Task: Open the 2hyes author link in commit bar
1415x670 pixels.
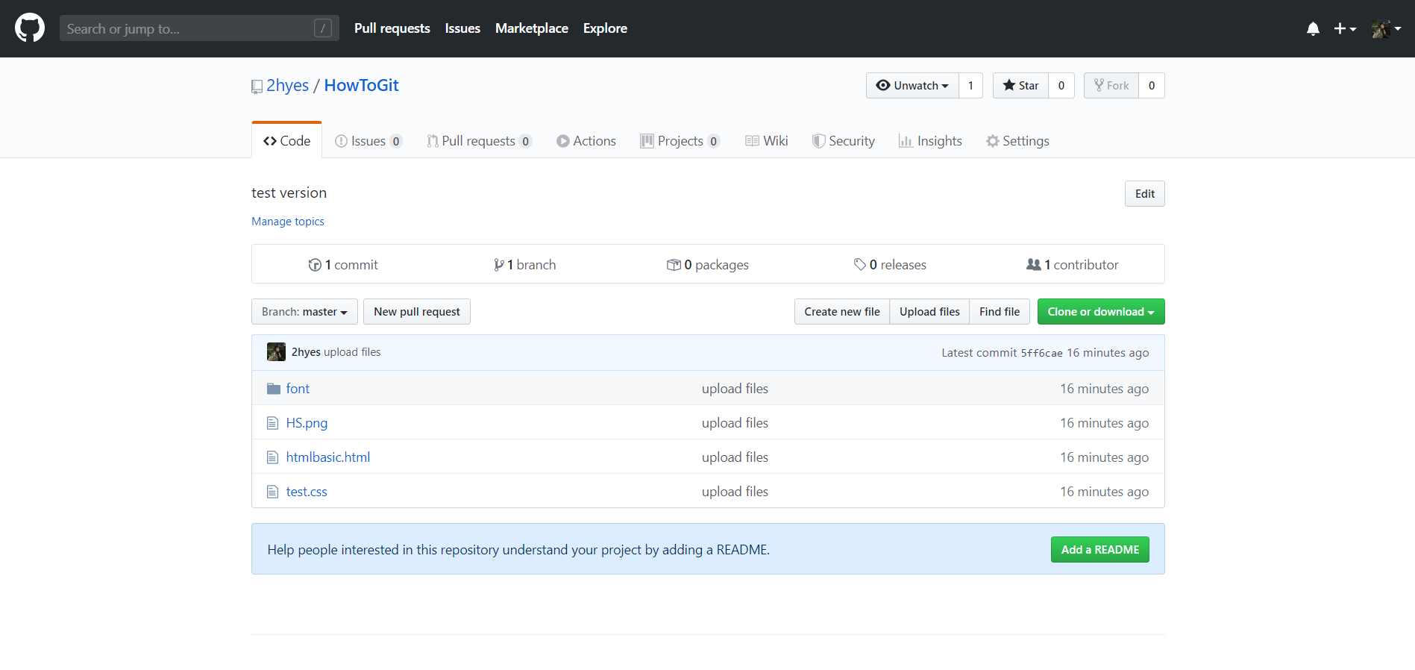Action: pyautogui.click(x=306, y=352)
